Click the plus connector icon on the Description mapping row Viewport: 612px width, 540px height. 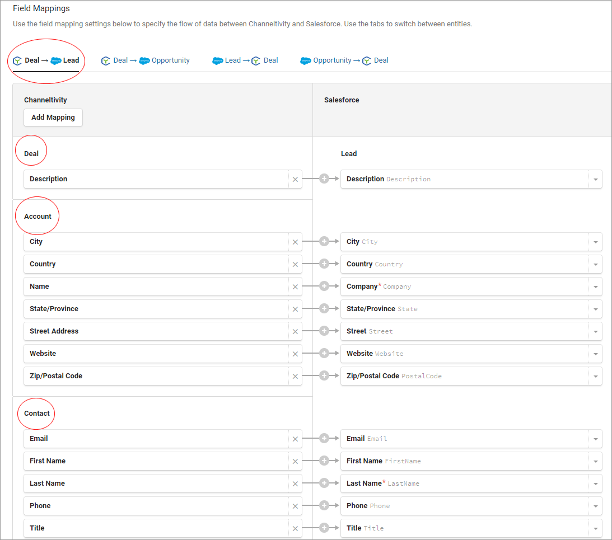point(324,179)
